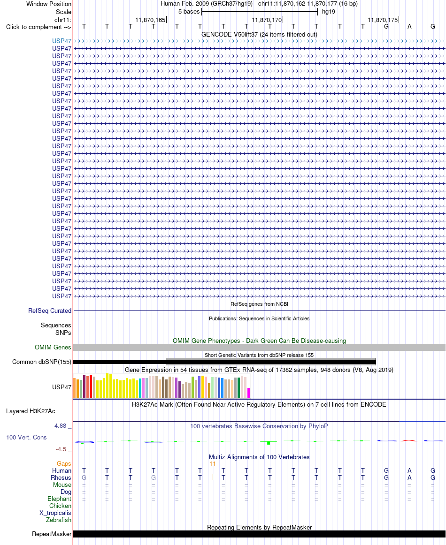Open the Common dbSNP(155) track label
Image resolution: width=446 pixels, height=545 pixels.
42,362
